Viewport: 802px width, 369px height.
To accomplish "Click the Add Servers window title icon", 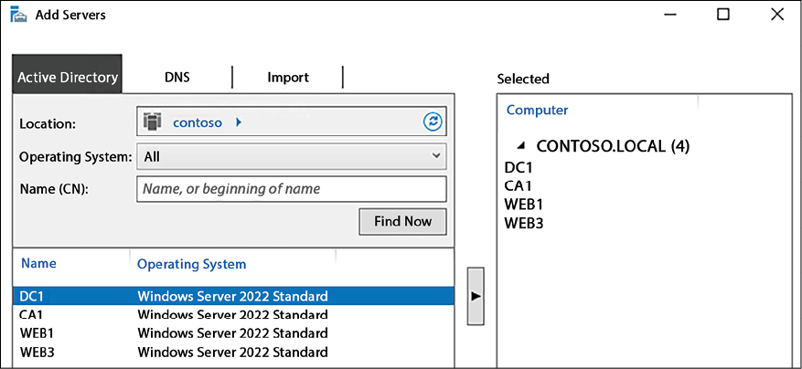I will (18, 15).
